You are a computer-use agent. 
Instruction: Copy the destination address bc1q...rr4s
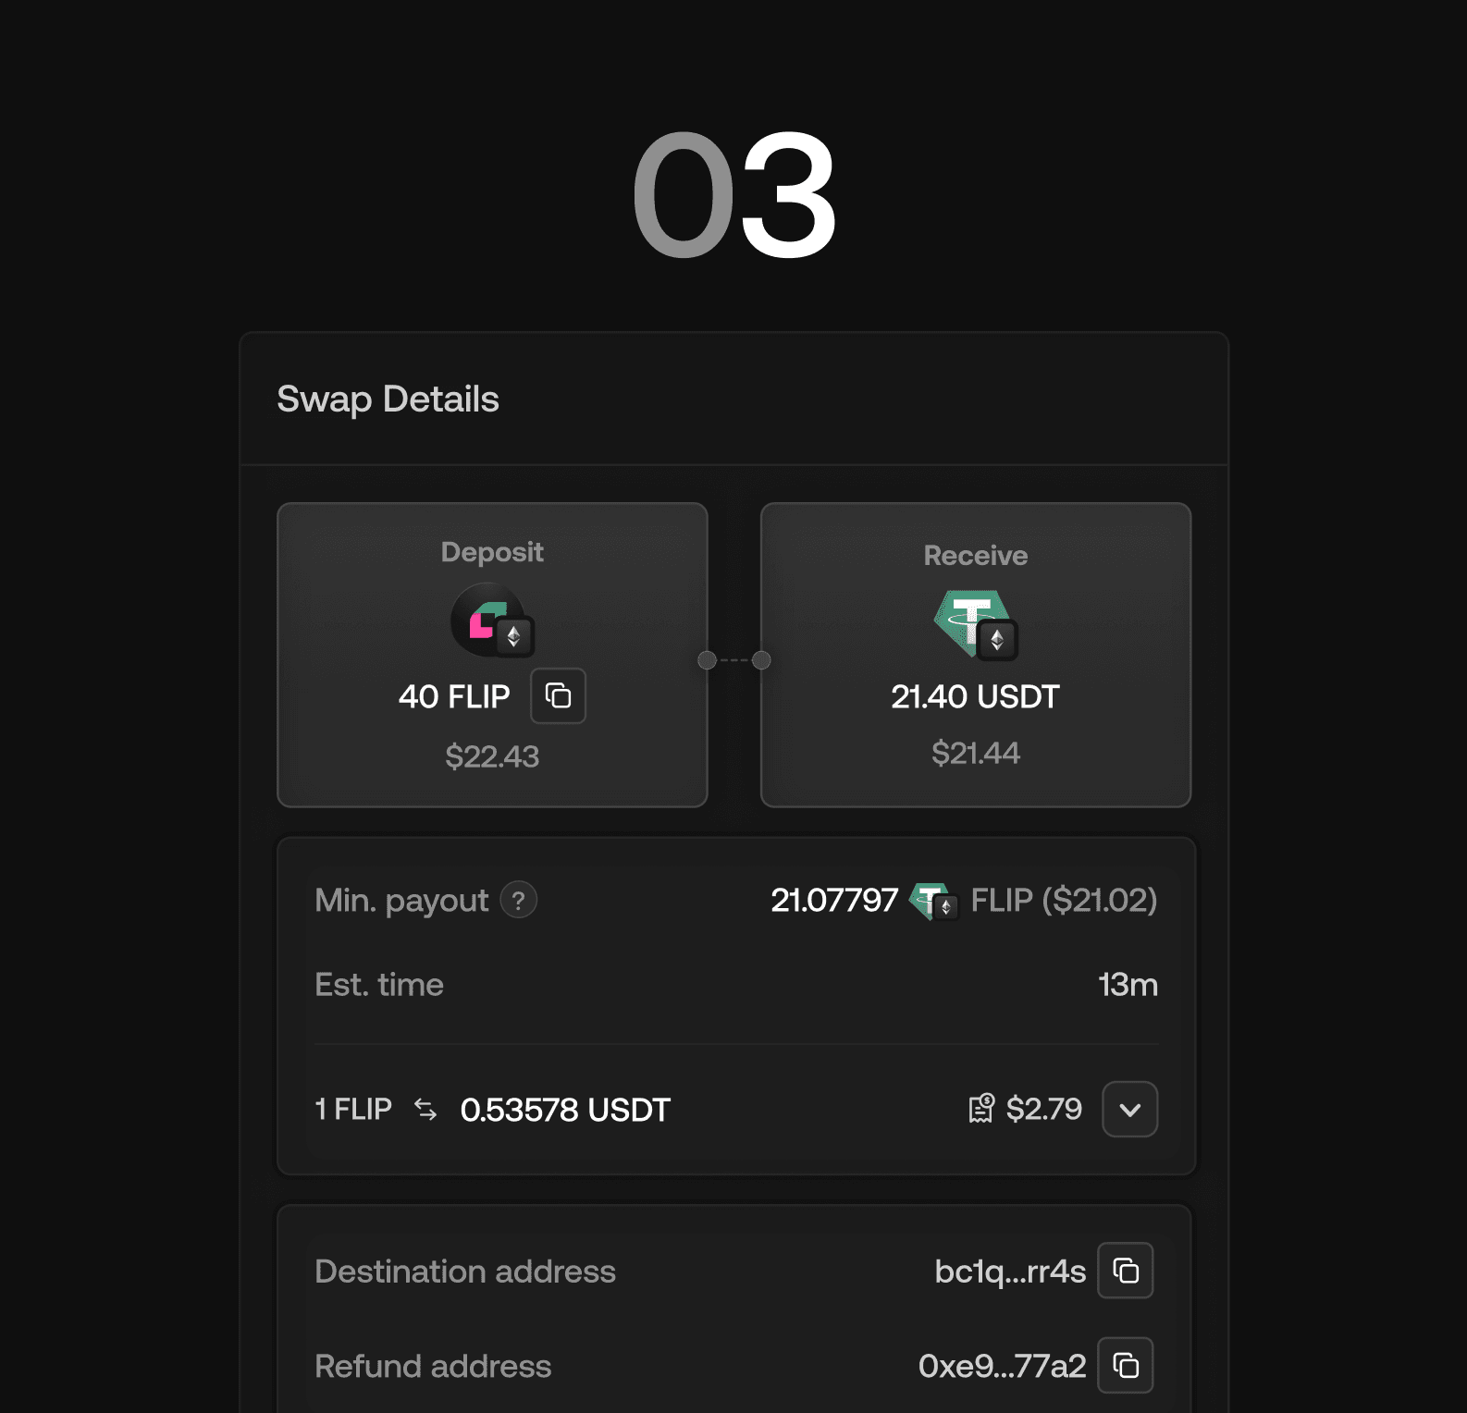tap(1126, 1271)
